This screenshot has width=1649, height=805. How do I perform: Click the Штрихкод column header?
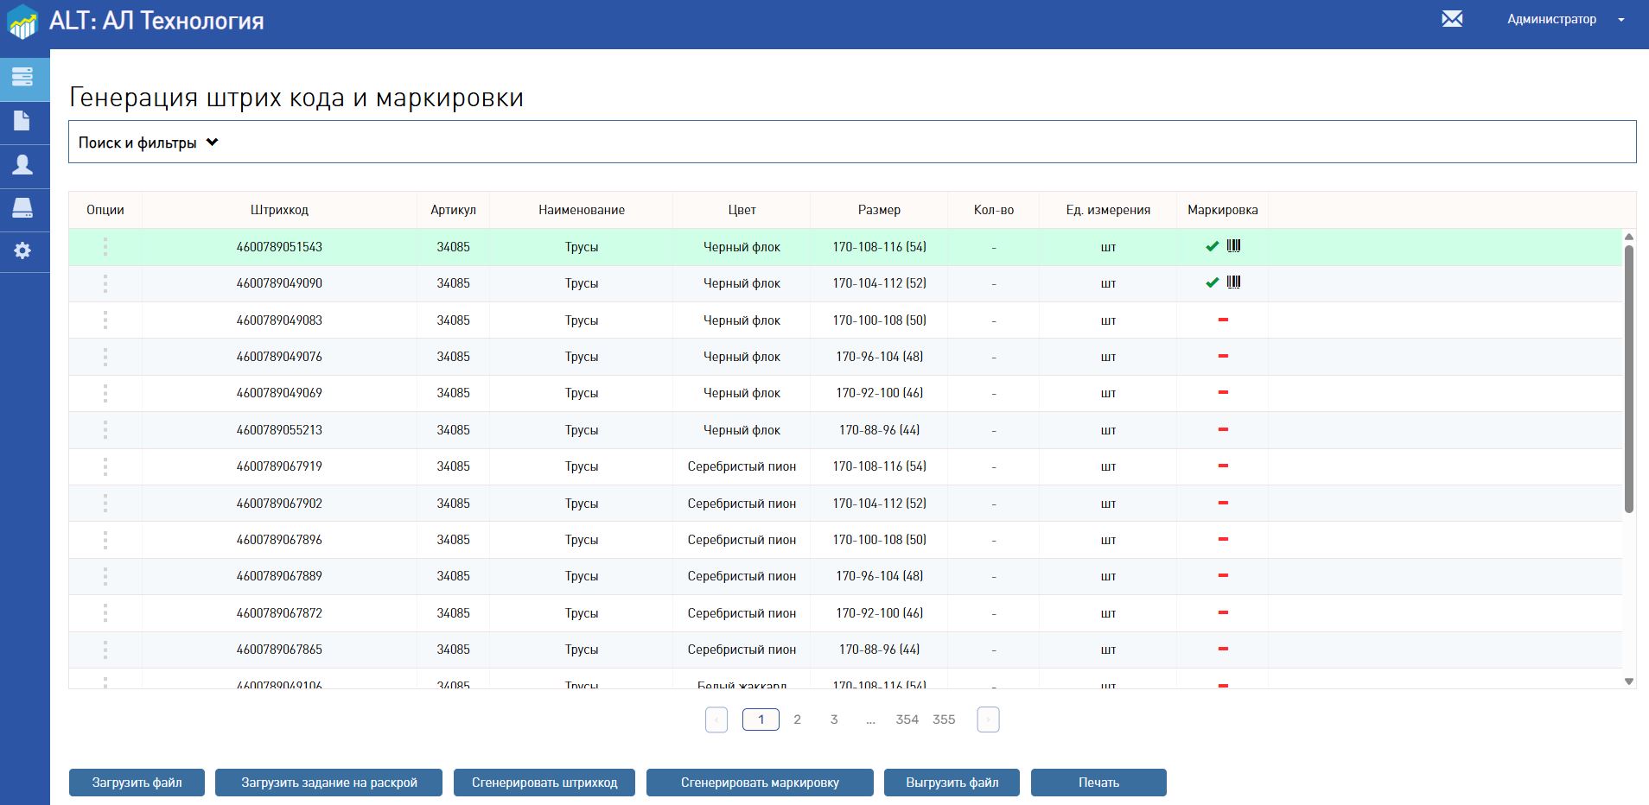(279, 210)
